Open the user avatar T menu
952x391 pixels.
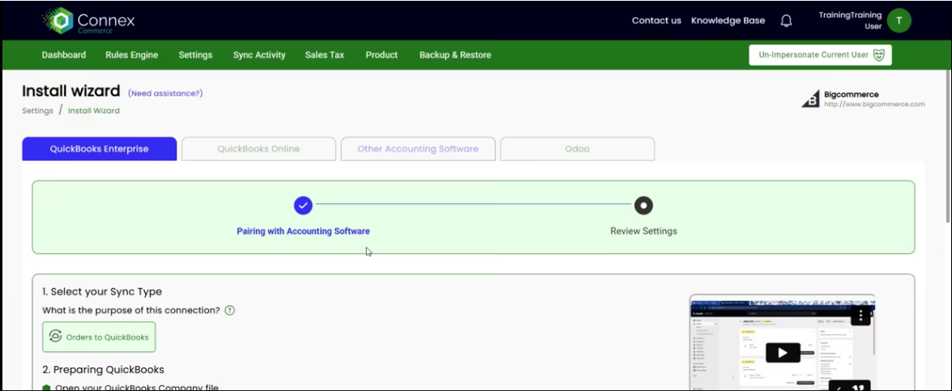(x=899, y=20)
